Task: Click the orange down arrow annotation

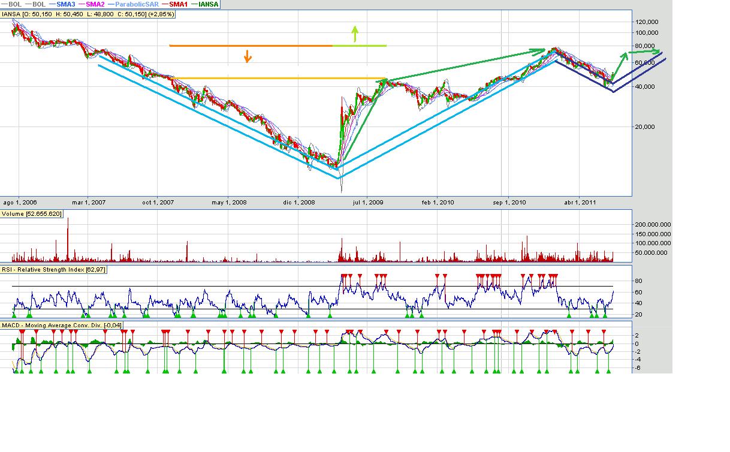Action: point(247,56)
